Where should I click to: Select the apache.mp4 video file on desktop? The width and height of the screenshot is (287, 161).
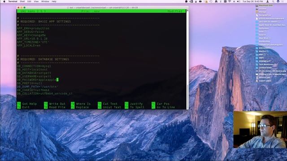pos(271,74)
